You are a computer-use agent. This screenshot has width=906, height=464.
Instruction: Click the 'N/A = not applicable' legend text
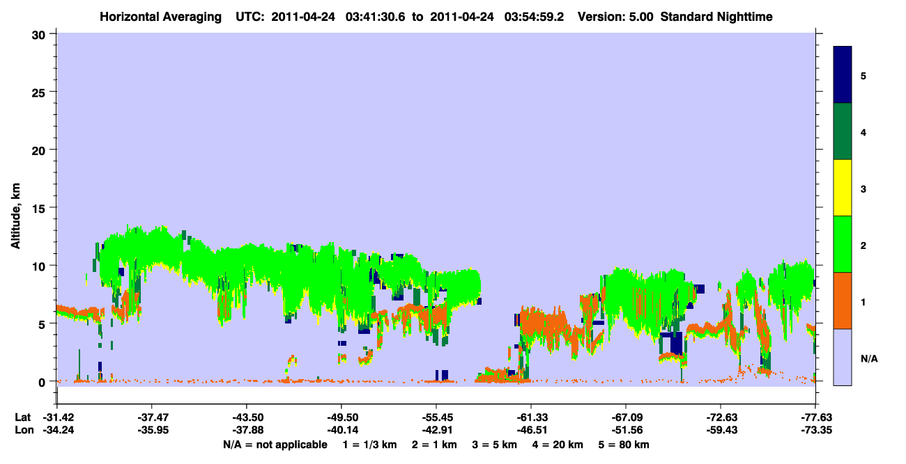[x=275, y=445]
